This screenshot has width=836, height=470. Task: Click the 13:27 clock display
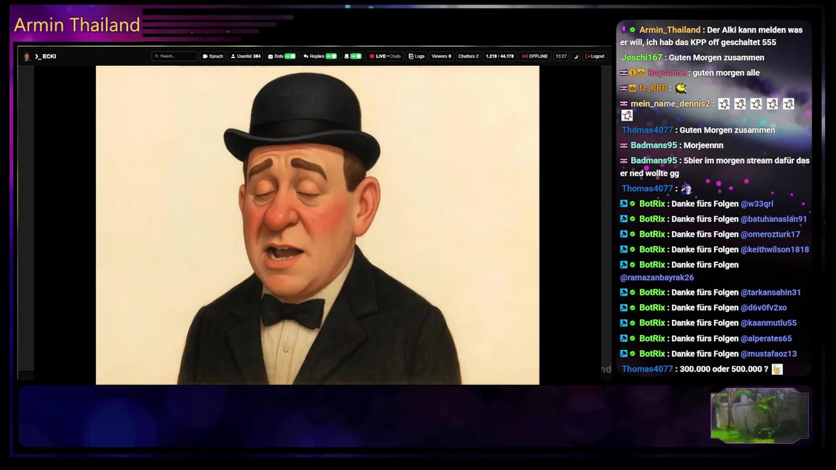pyautogui.click(x=561, y=56)
